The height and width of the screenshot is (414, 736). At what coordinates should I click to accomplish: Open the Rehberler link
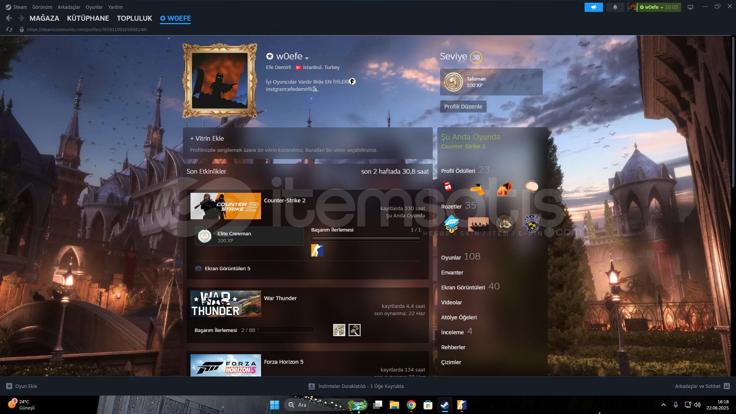point(453,347)
